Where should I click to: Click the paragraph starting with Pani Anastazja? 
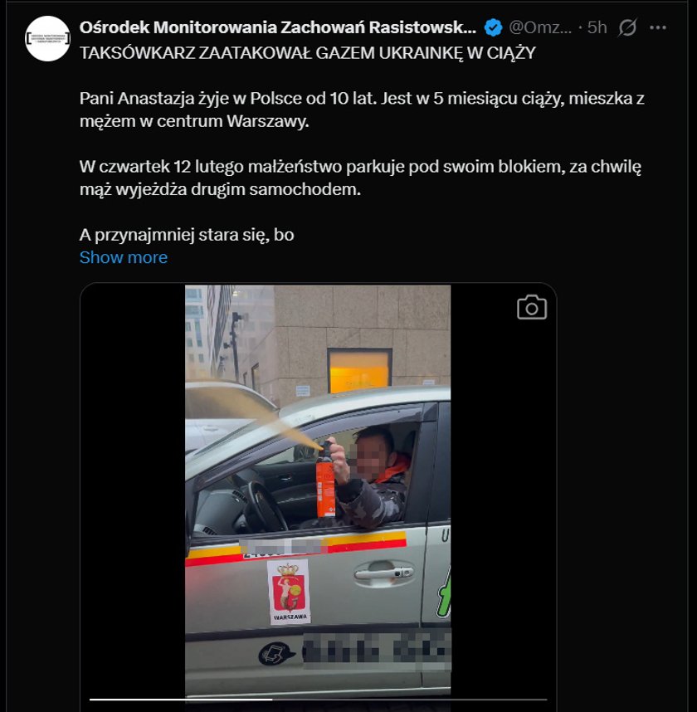(x=362, y=110)
